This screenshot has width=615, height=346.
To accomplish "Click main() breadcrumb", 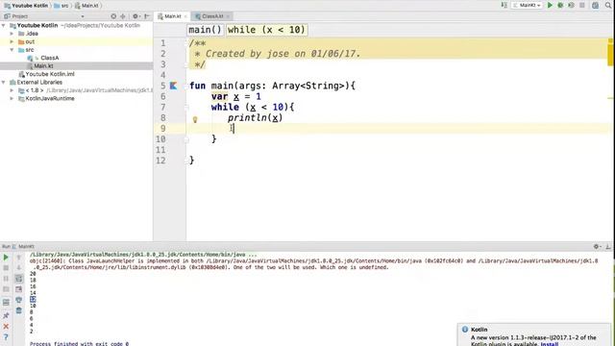I will coord(205,30).
